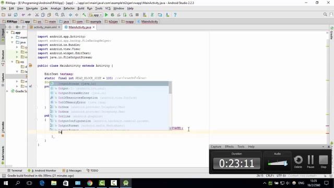Run app with green play icon
Screen dimensions: 334x188
click(106, 15)
